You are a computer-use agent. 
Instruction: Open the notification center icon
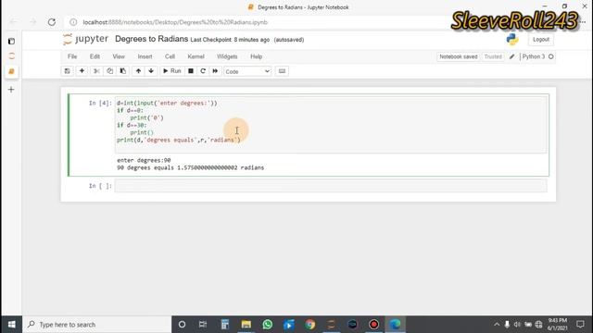[x=580, y=325]
